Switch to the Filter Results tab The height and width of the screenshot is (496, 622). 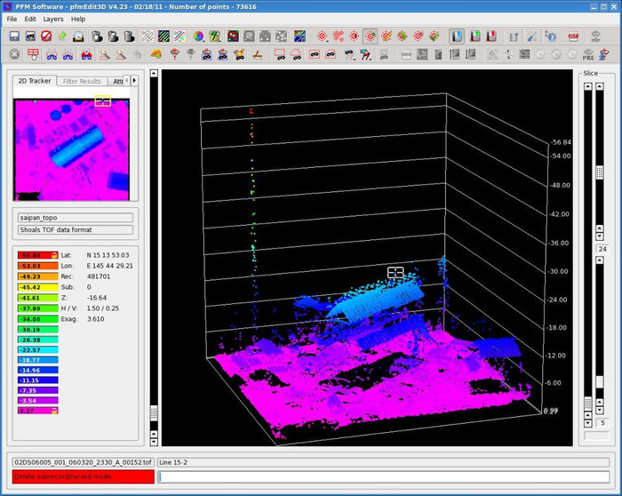82,81
